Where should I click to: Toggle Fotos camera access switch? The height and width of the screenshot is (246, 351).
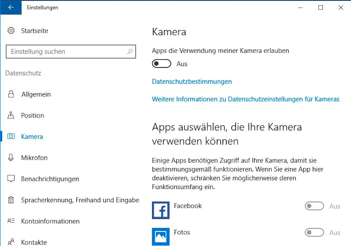pos(314,232)
